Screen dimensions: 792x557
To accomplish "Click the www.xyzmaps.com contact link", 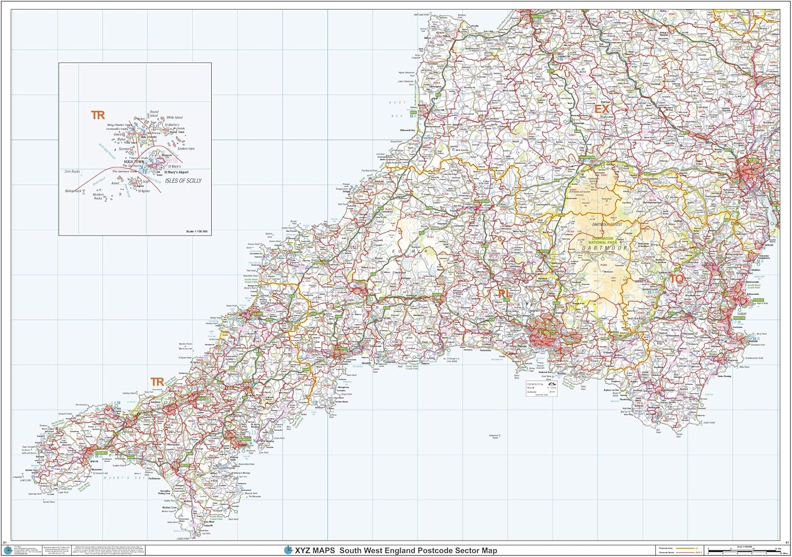I will click(x=21, y=554).
